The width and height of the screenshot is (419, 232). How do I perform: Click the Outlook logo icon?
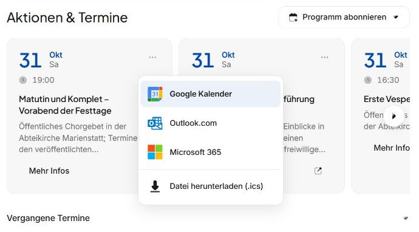155,123
